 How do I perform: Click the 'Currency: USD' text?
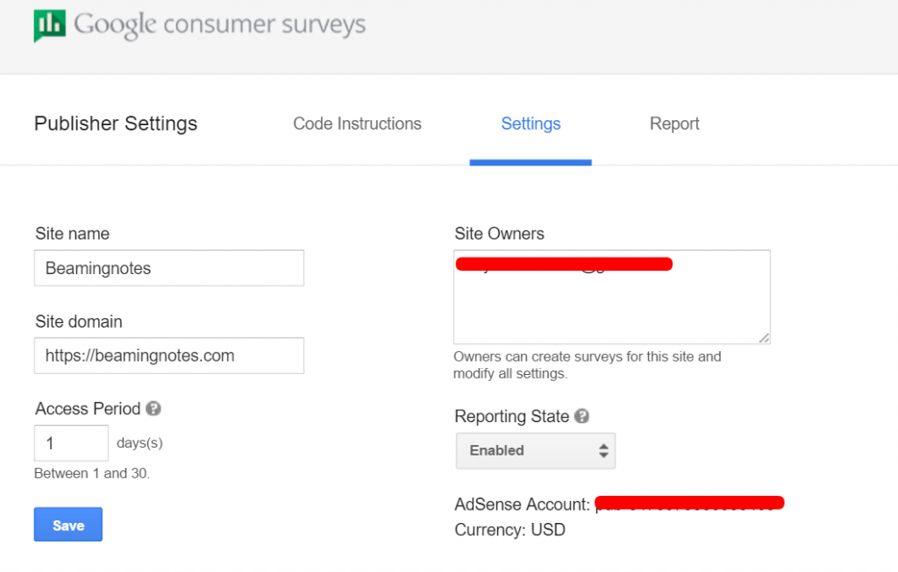pyautogui.click(x=510, y=530)
